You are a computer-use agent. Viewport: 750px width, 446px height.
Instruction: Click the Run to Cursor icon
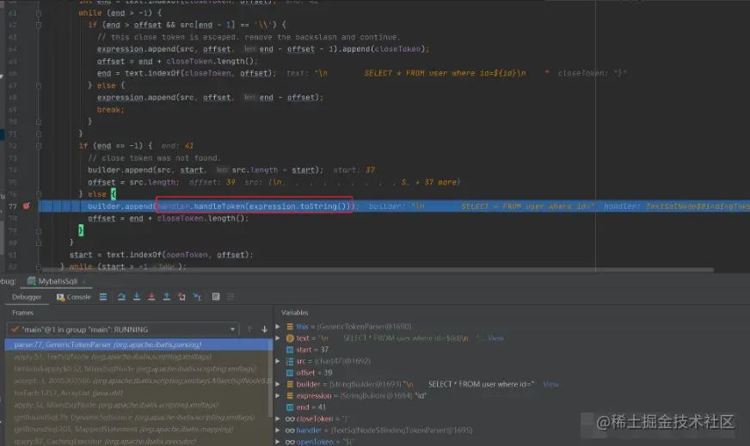point(197,296)
